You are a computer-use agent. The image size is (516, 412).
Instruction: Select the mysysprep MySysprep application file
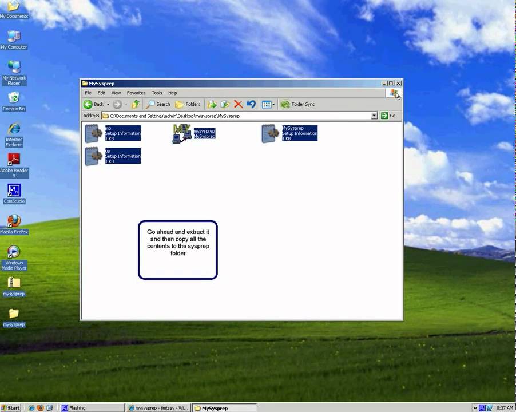(x=194, y=133)
